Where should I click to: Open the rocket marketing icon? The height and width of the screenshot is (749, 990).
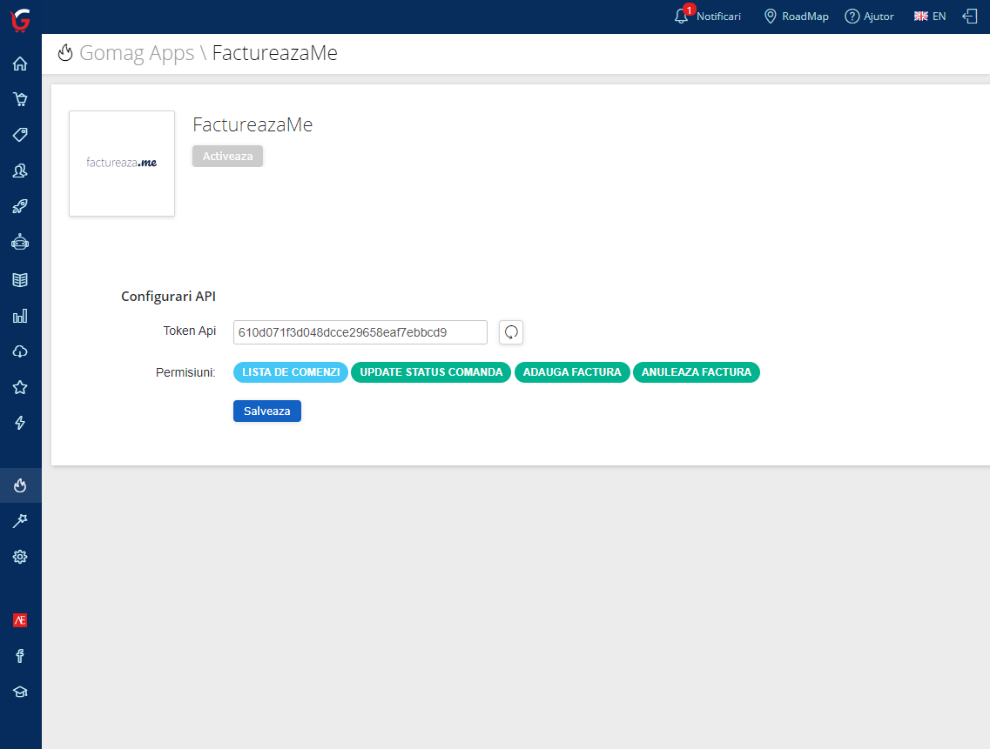tap(20, 206)
